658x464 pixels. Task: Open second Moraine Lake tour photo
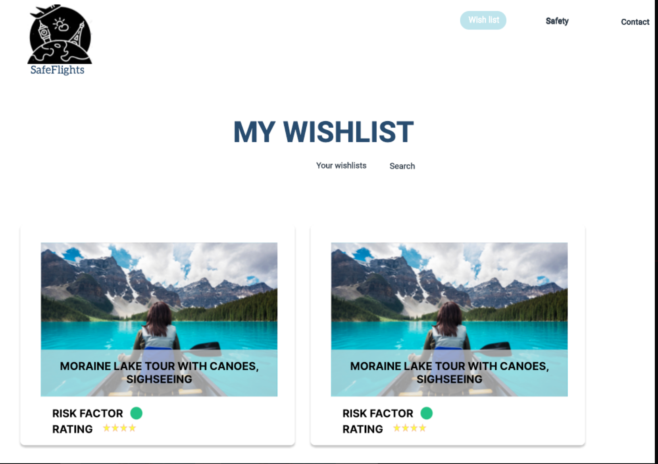(x=449, y=296)
